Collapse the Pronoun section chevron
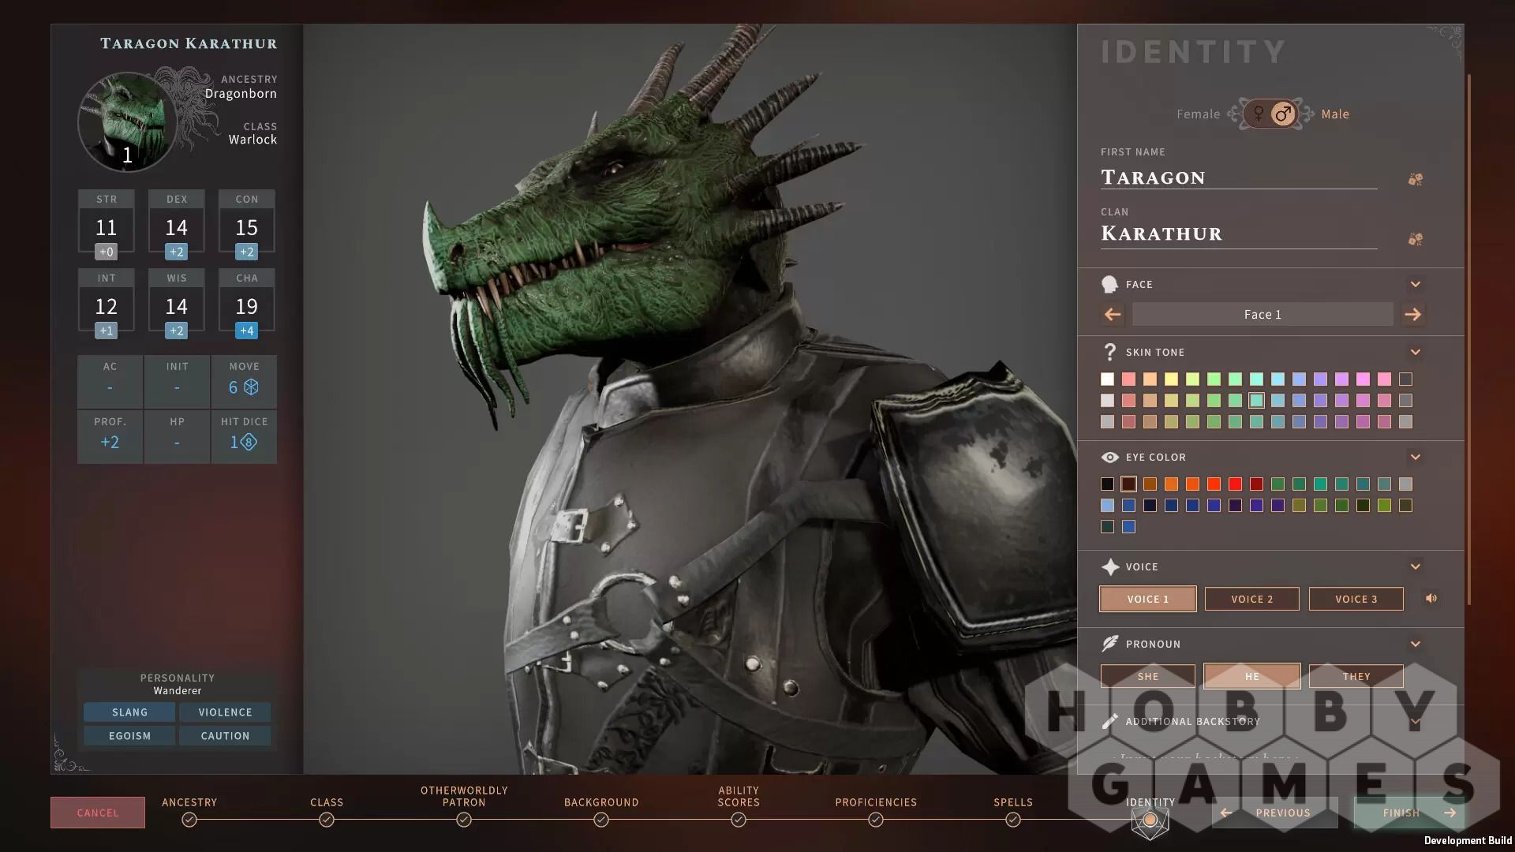 point(1415,644)
